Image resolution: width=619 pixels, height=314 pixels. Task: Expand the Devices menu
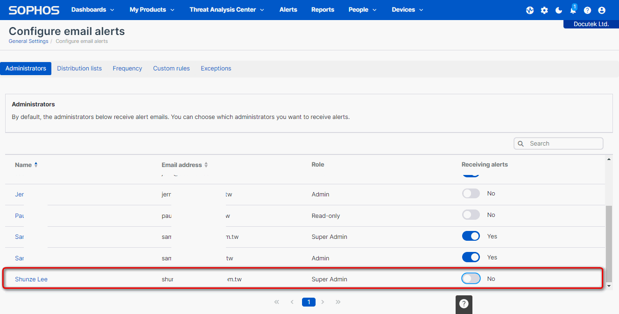[x=407, y=10]
